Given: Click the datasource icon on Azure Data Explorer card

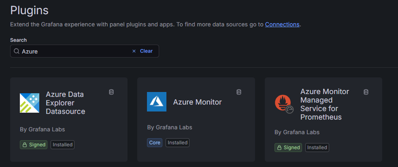Looking at the screenshot, I should pos(111,92).
